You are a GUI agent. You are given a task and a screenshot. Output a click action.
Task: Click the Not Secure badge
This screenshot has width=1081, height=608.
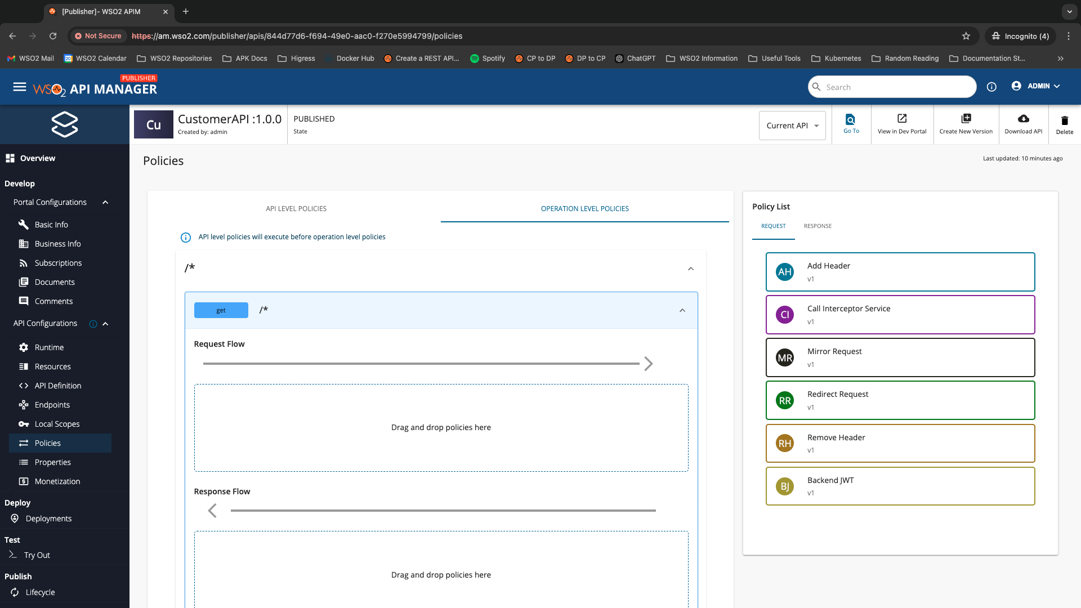tap(98, 36)
